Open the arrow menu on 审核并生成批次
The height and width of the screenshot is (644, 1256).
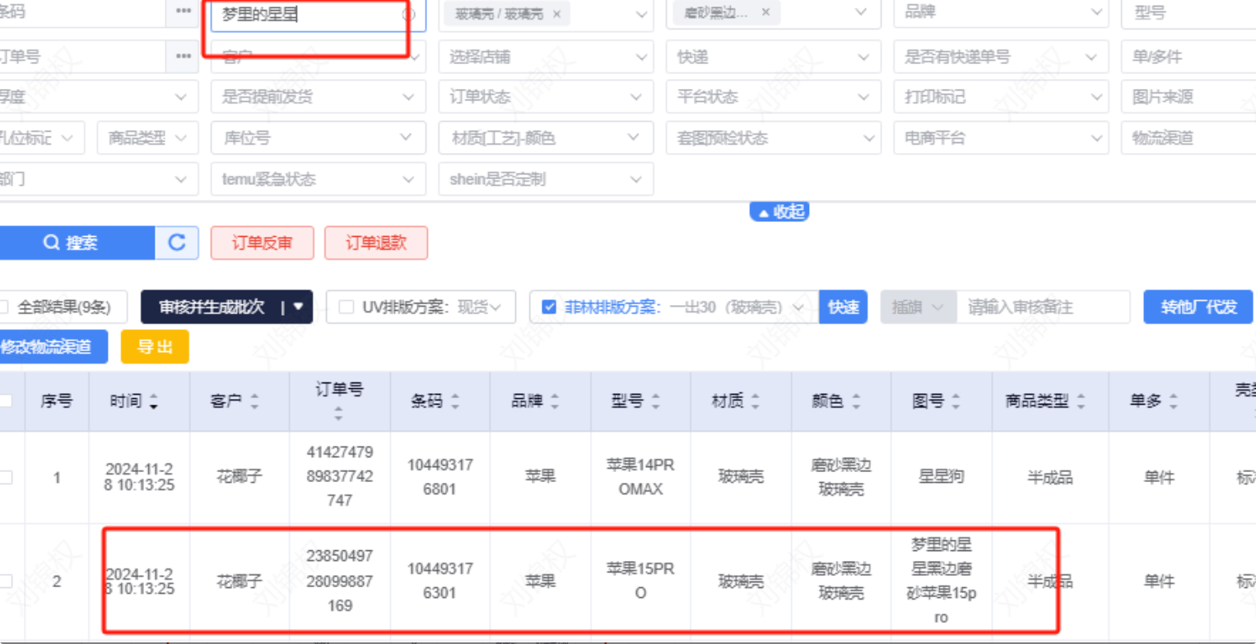coord(298,307)
